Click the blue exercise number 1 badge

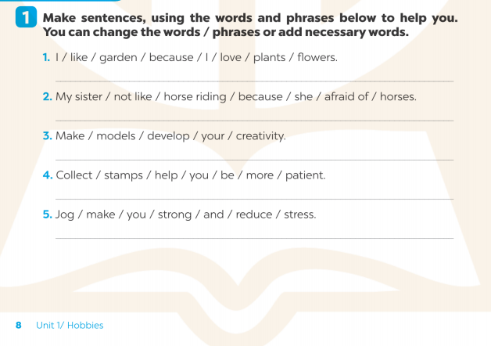pyautogui.click(x=27, y=18)
